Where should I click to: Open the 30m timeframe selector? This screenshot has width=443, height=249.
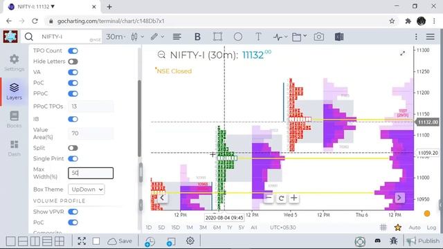[x=116, y=37]
